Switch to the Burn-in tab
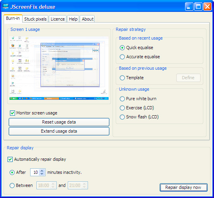 coord(13,18)
